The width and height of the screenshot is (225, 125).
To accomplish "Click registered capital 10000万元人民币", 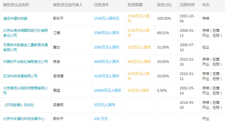I will [x=108, y=91].
